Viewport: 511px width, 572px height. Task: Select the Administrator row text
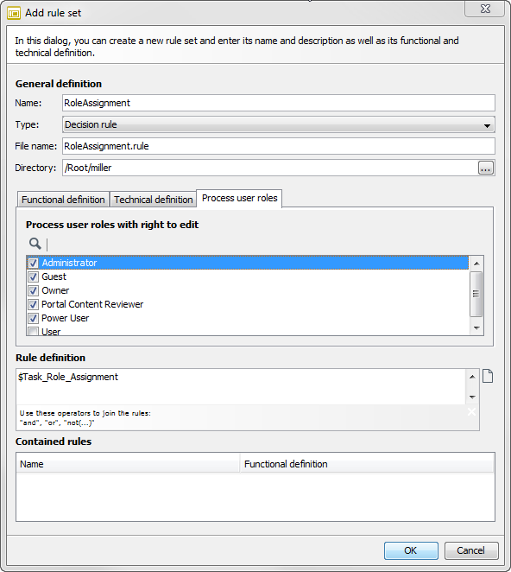tap(69, 263)
